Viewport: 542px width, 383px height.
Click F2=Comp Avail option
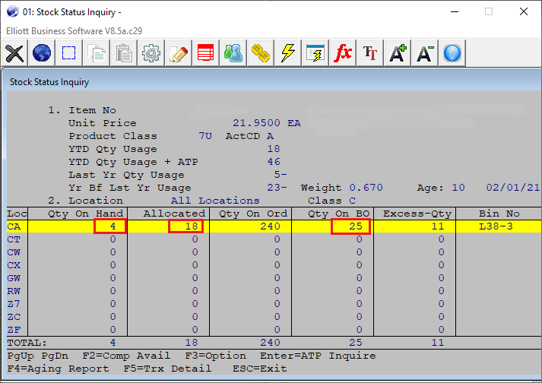[x=126, y=356]
